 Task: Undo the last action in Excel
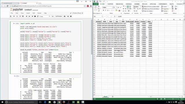coord(100,1)
